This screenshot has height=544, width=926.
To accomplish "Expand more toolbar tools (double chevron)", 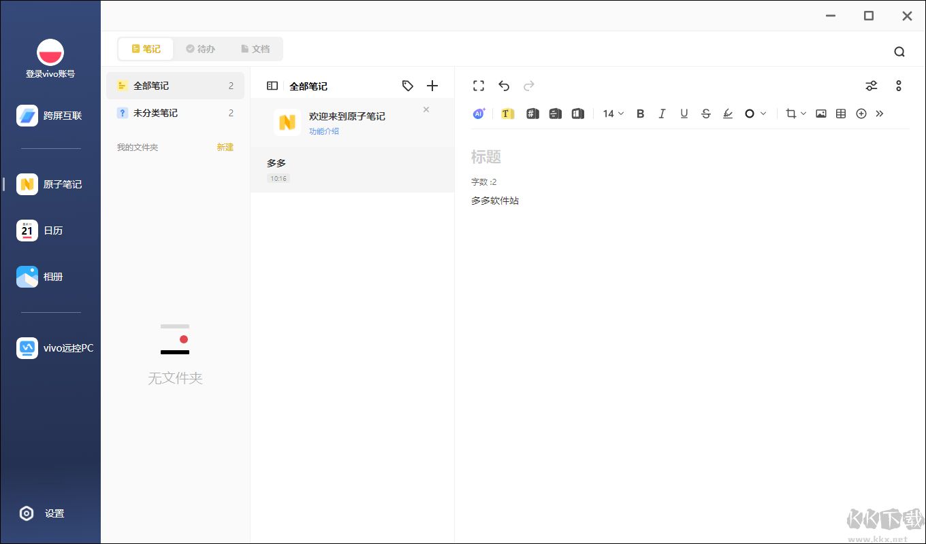I will (x=880, y=114).
